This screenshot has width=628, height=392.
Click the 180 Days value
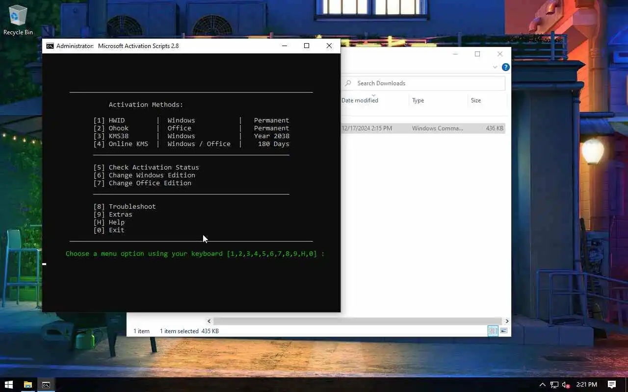pyautogui.click(x=273, y=144)
